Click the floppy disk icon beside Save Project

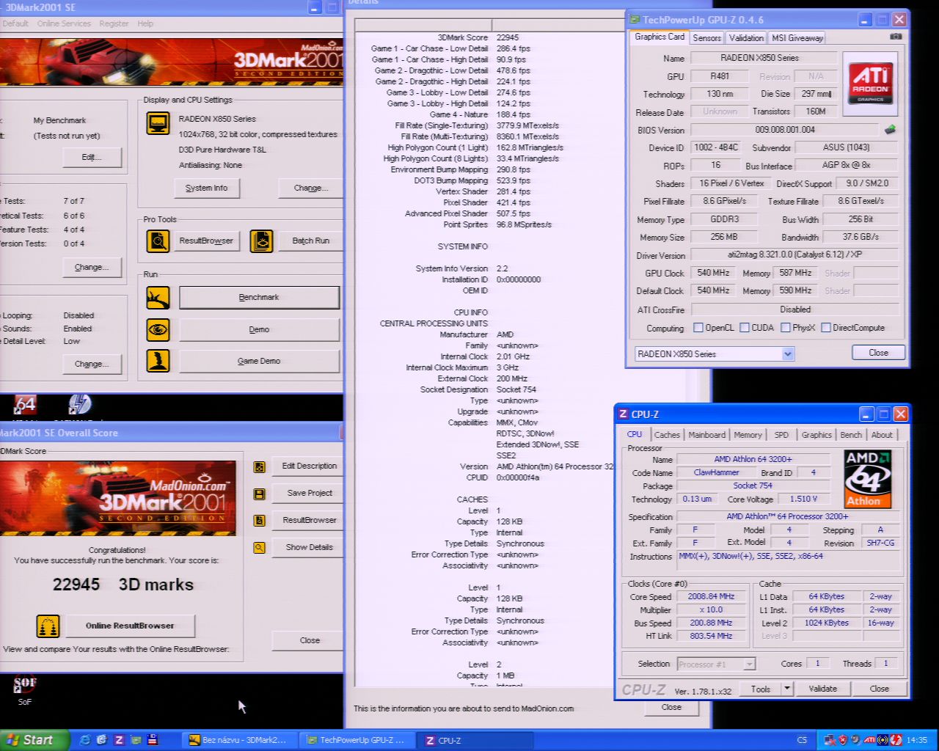(x=259, y=494)
